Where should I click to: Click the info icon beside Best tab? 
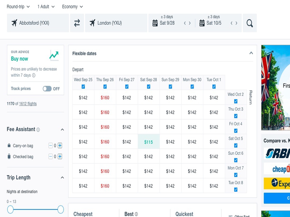[136, 214]
